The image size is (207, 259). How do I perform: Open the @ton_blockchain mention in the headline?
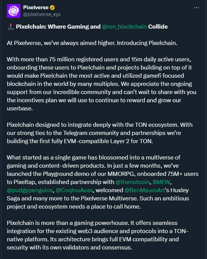[x=124, y=27]
